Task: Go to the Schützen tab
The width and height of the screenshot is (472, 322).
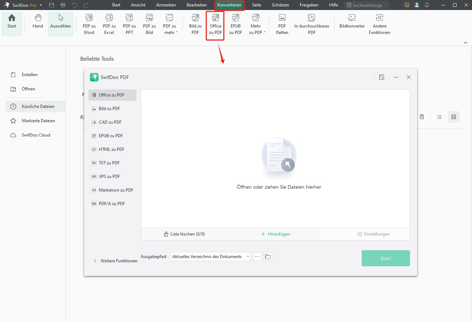Action: [x=280, y=5]
